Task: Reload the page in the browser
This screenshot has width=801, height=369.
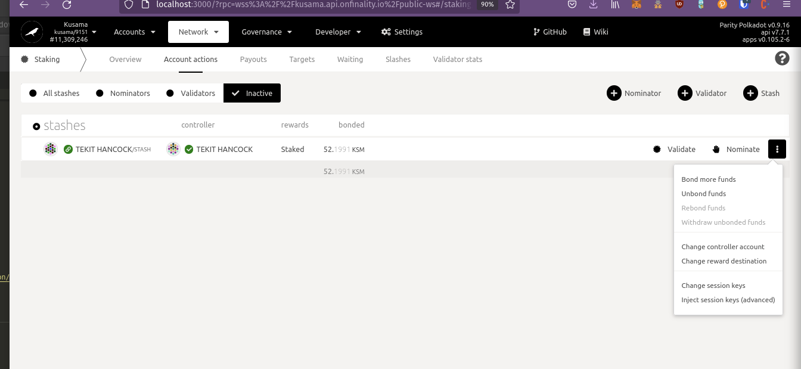Action: click(x=67, y=5)
